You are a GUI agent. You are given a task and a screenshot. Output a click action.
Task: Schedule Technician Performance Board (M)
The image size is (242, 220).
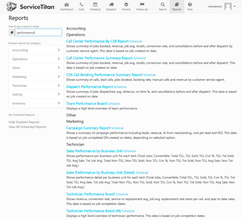tap(128, 211)
